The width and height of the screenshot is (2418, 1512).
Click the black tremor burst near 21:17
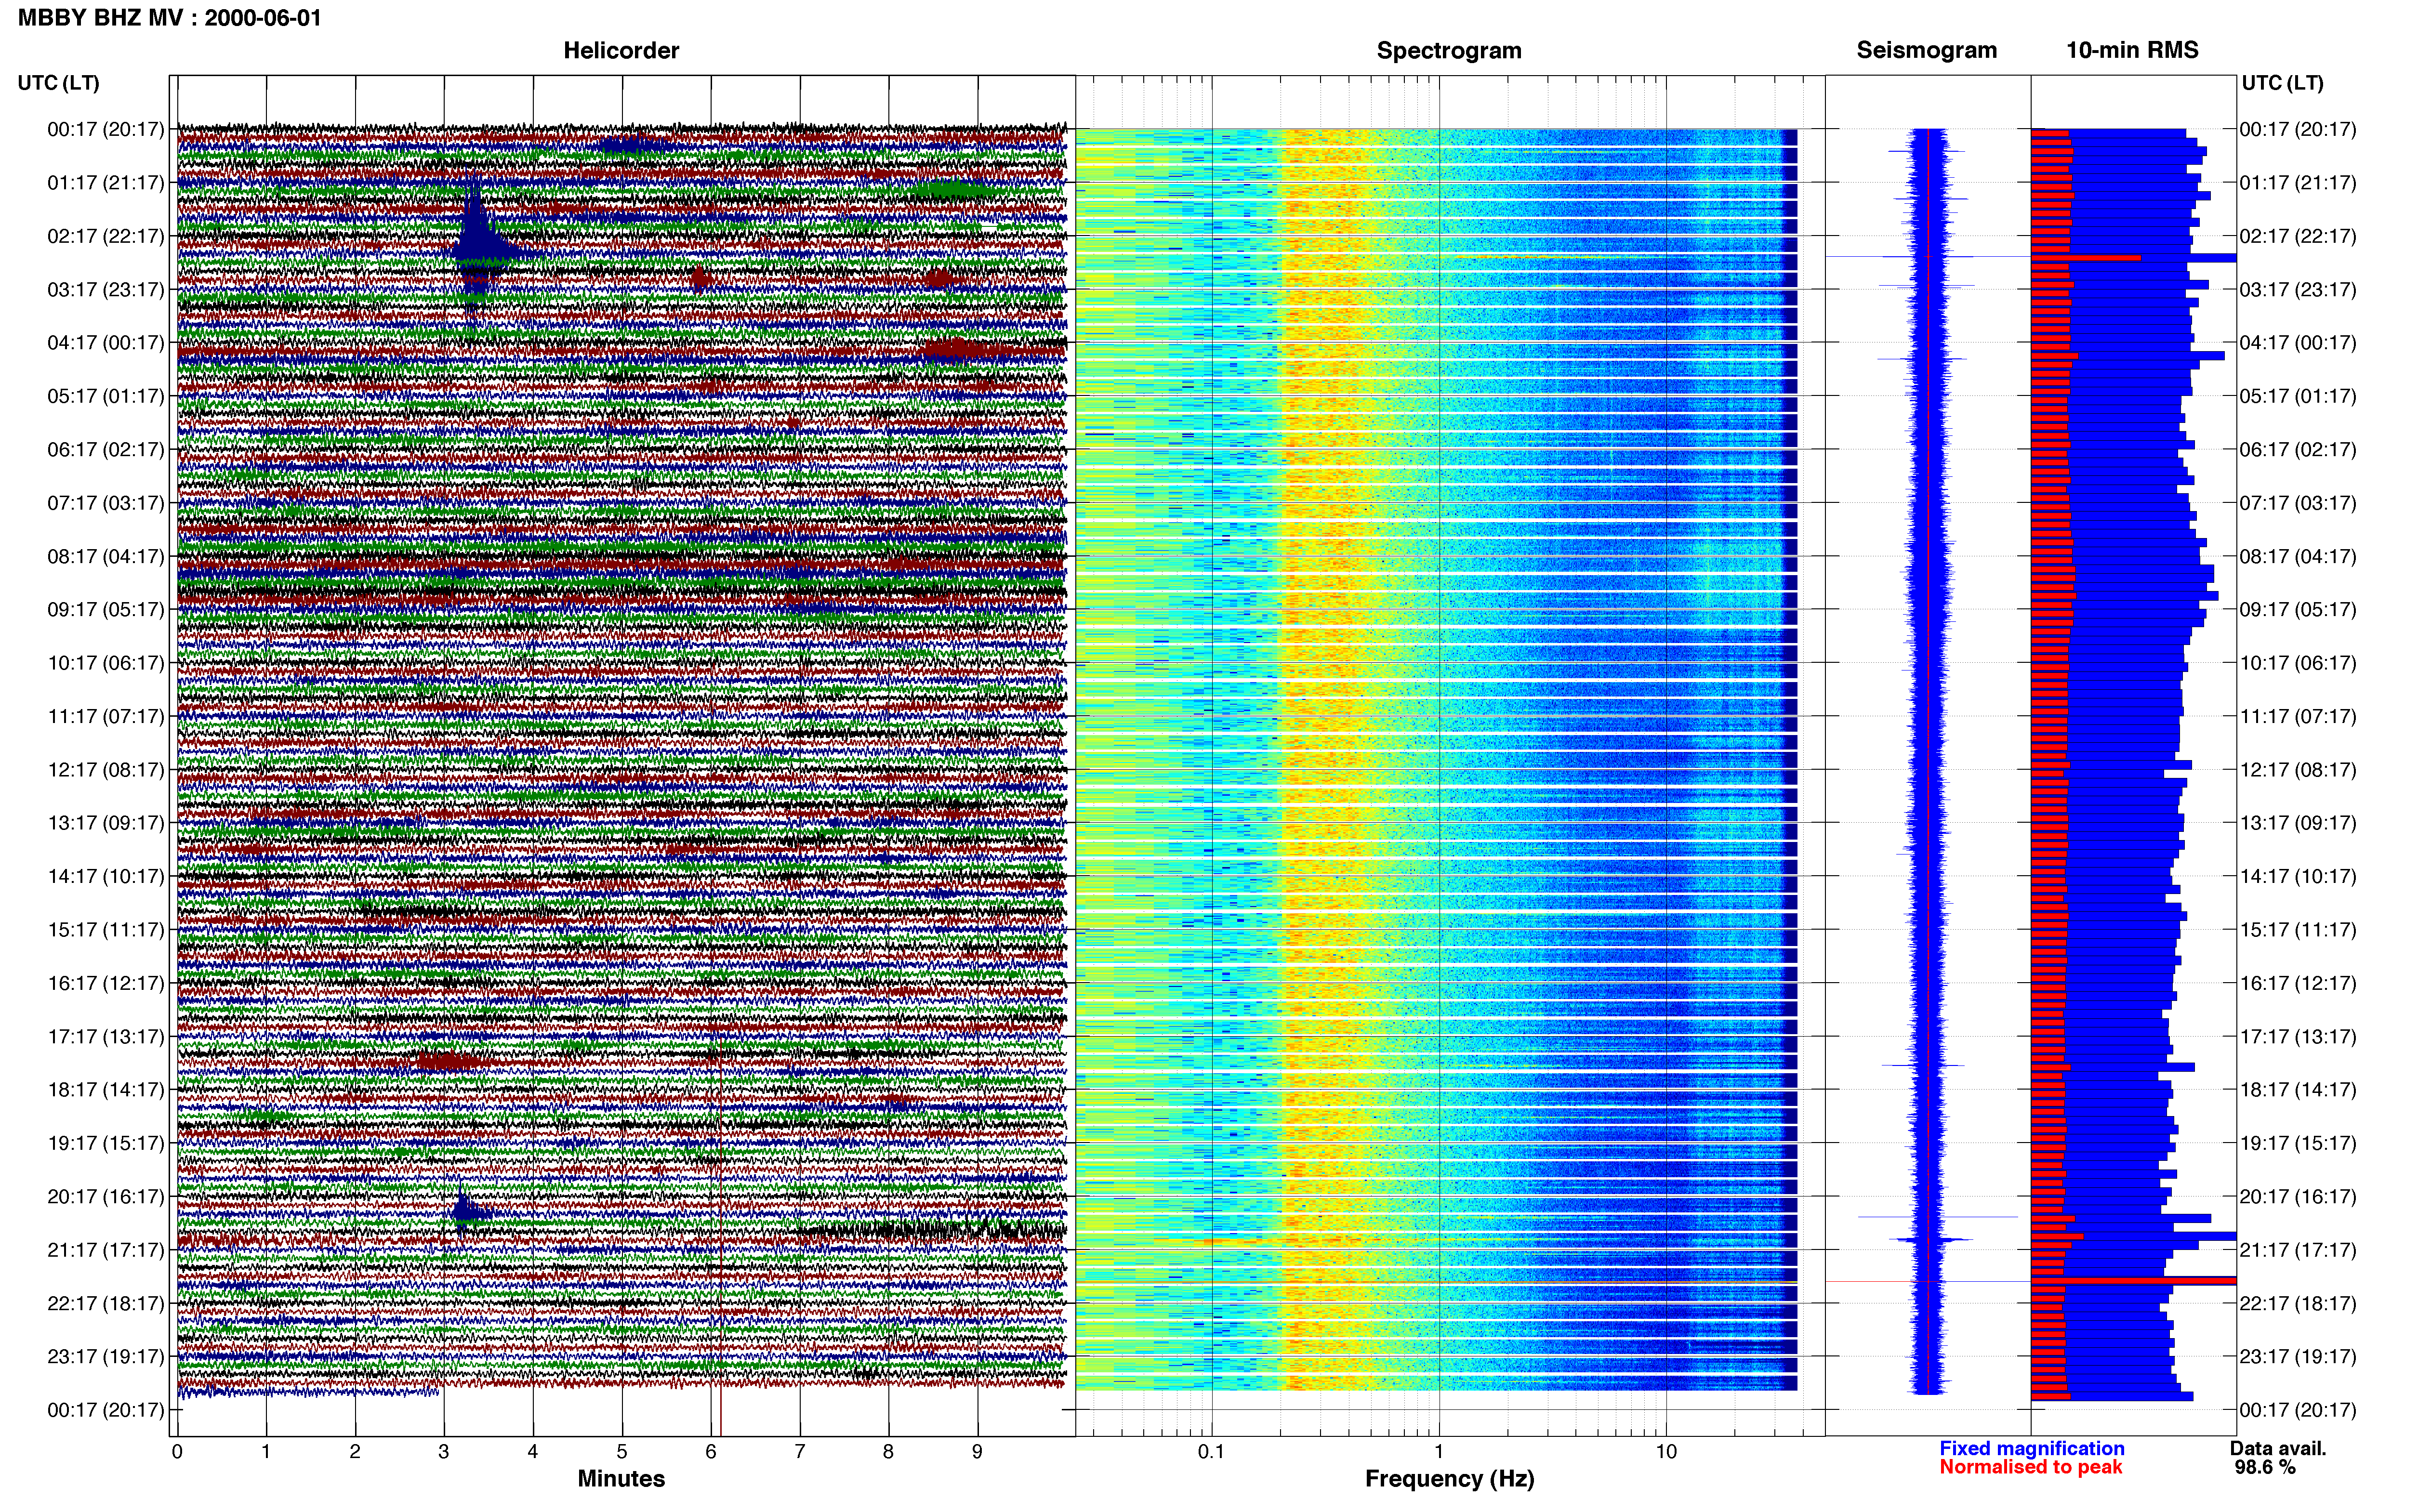click(x=935, y=1230)
